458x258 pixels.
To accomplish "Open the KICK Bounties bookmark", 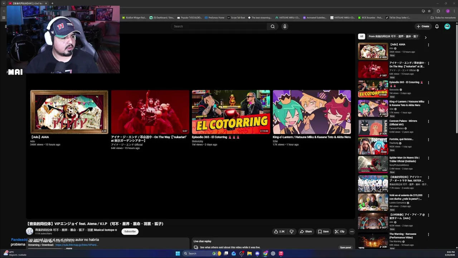I will tap(370, 18).
